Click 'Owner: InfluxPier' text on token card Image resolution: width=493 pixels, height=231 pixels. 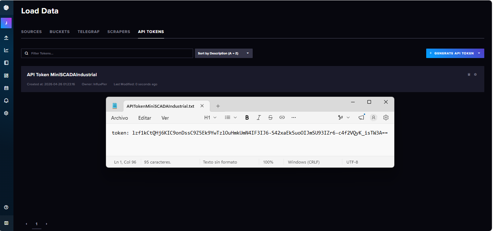[94, 84]
